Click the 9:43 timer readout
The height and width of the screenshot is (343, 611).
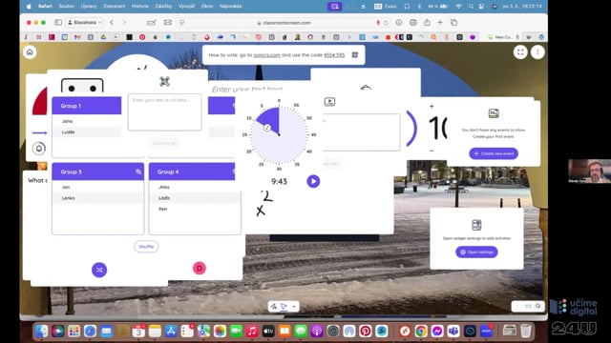pyautogui.click(x=279, y=181)
